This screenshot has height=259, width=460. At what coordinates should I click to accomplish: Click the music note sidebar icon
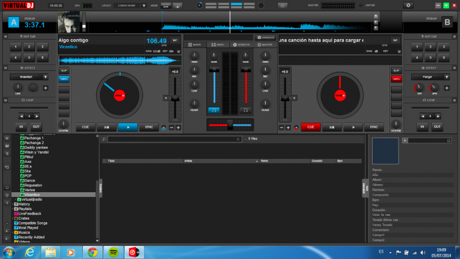coord(7,188)
